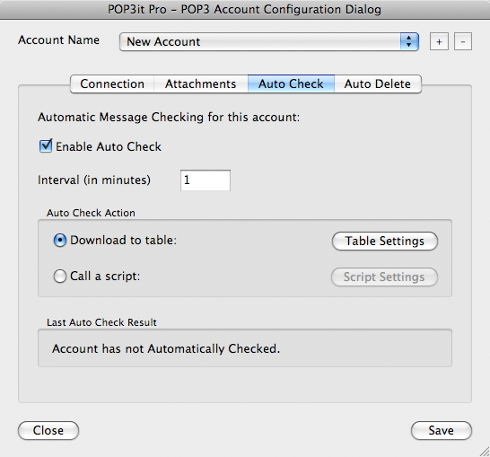Click the Account Name label
The height and width of the screenshot is (457, 490).
pos(58,40)
